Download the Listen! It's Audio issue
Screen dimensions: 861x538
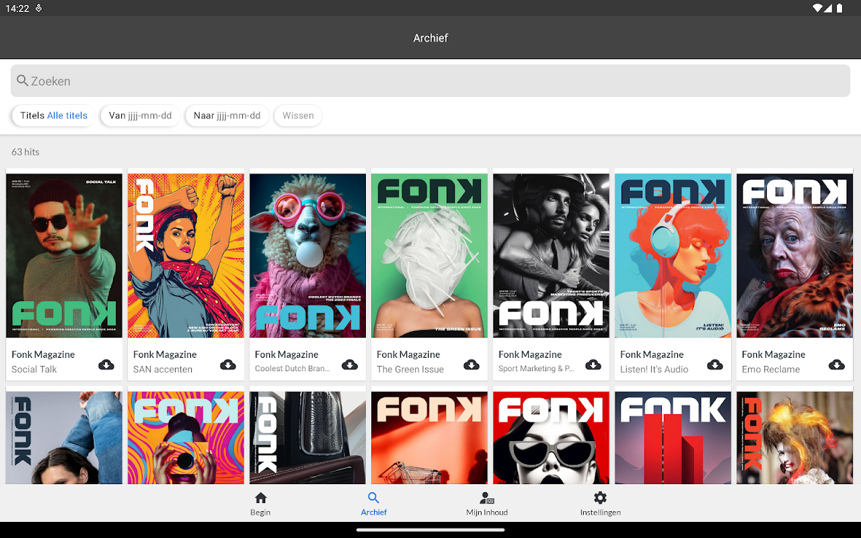[715, 364]
